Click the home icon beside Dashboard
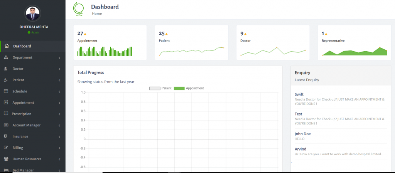Screen dimensions: 395x173 click(7, 46)
